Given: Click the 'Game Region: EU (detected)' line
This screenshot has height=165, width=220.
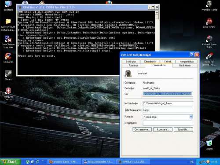Looking at the screenshot, I should [40, 17].
